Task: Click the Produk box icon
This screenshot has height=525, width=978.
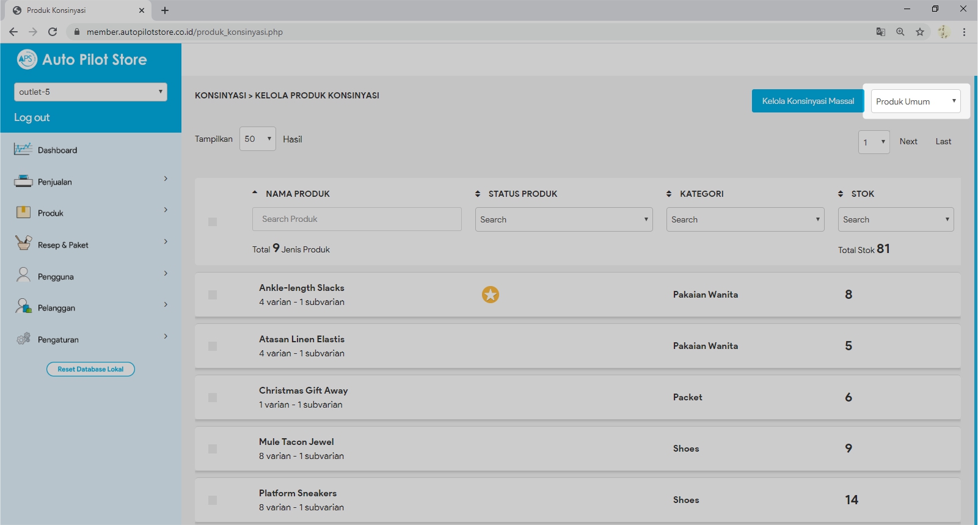Action: [x=23, y=212]
